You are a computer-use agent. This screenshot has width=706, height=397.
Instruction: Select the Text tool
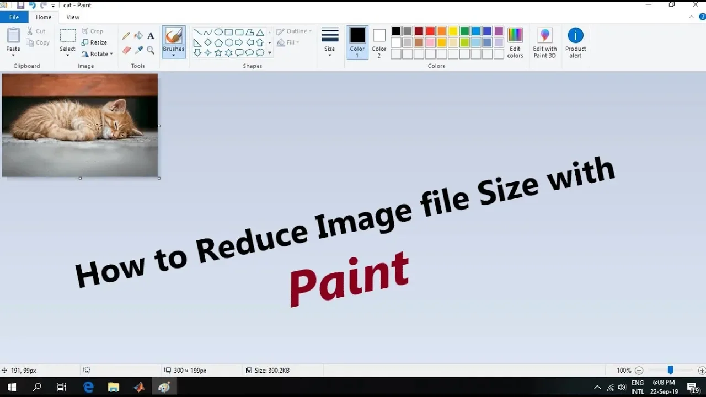point(151,36)
